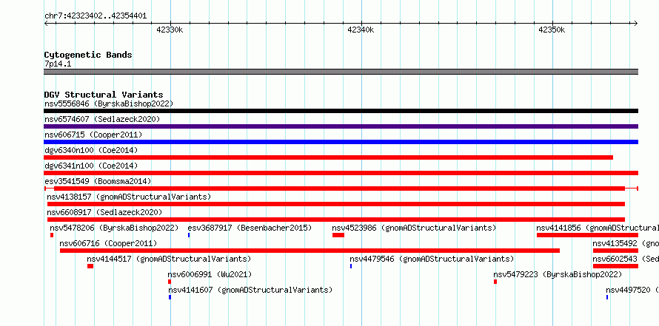
Task: Select the nsv6574607 purple variant bar
Action: [341, 126]
